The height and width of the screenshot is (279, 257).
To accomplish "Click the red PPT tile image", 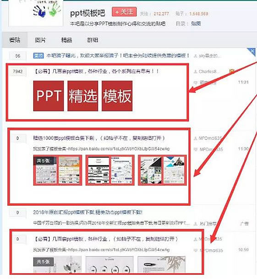I will click(x=49, y=96).
